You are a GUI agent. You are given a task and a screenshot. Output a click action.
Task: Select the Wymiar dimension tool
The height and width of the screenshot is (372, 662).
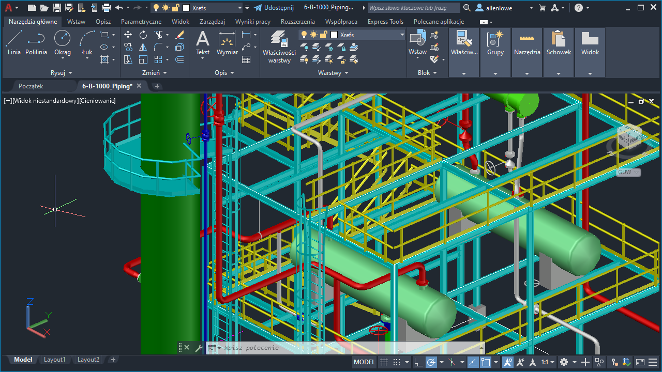[x=227, y=42]
